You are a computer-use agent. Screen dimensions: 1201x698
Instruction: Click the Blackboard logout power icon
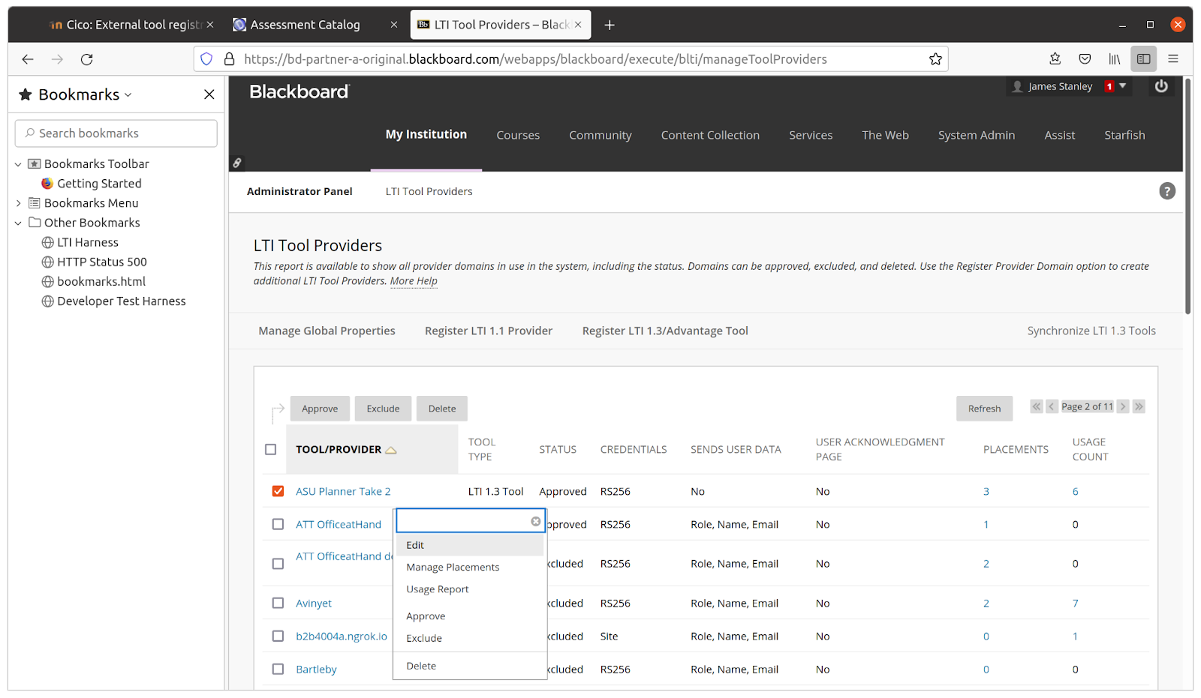point(1161,86)
